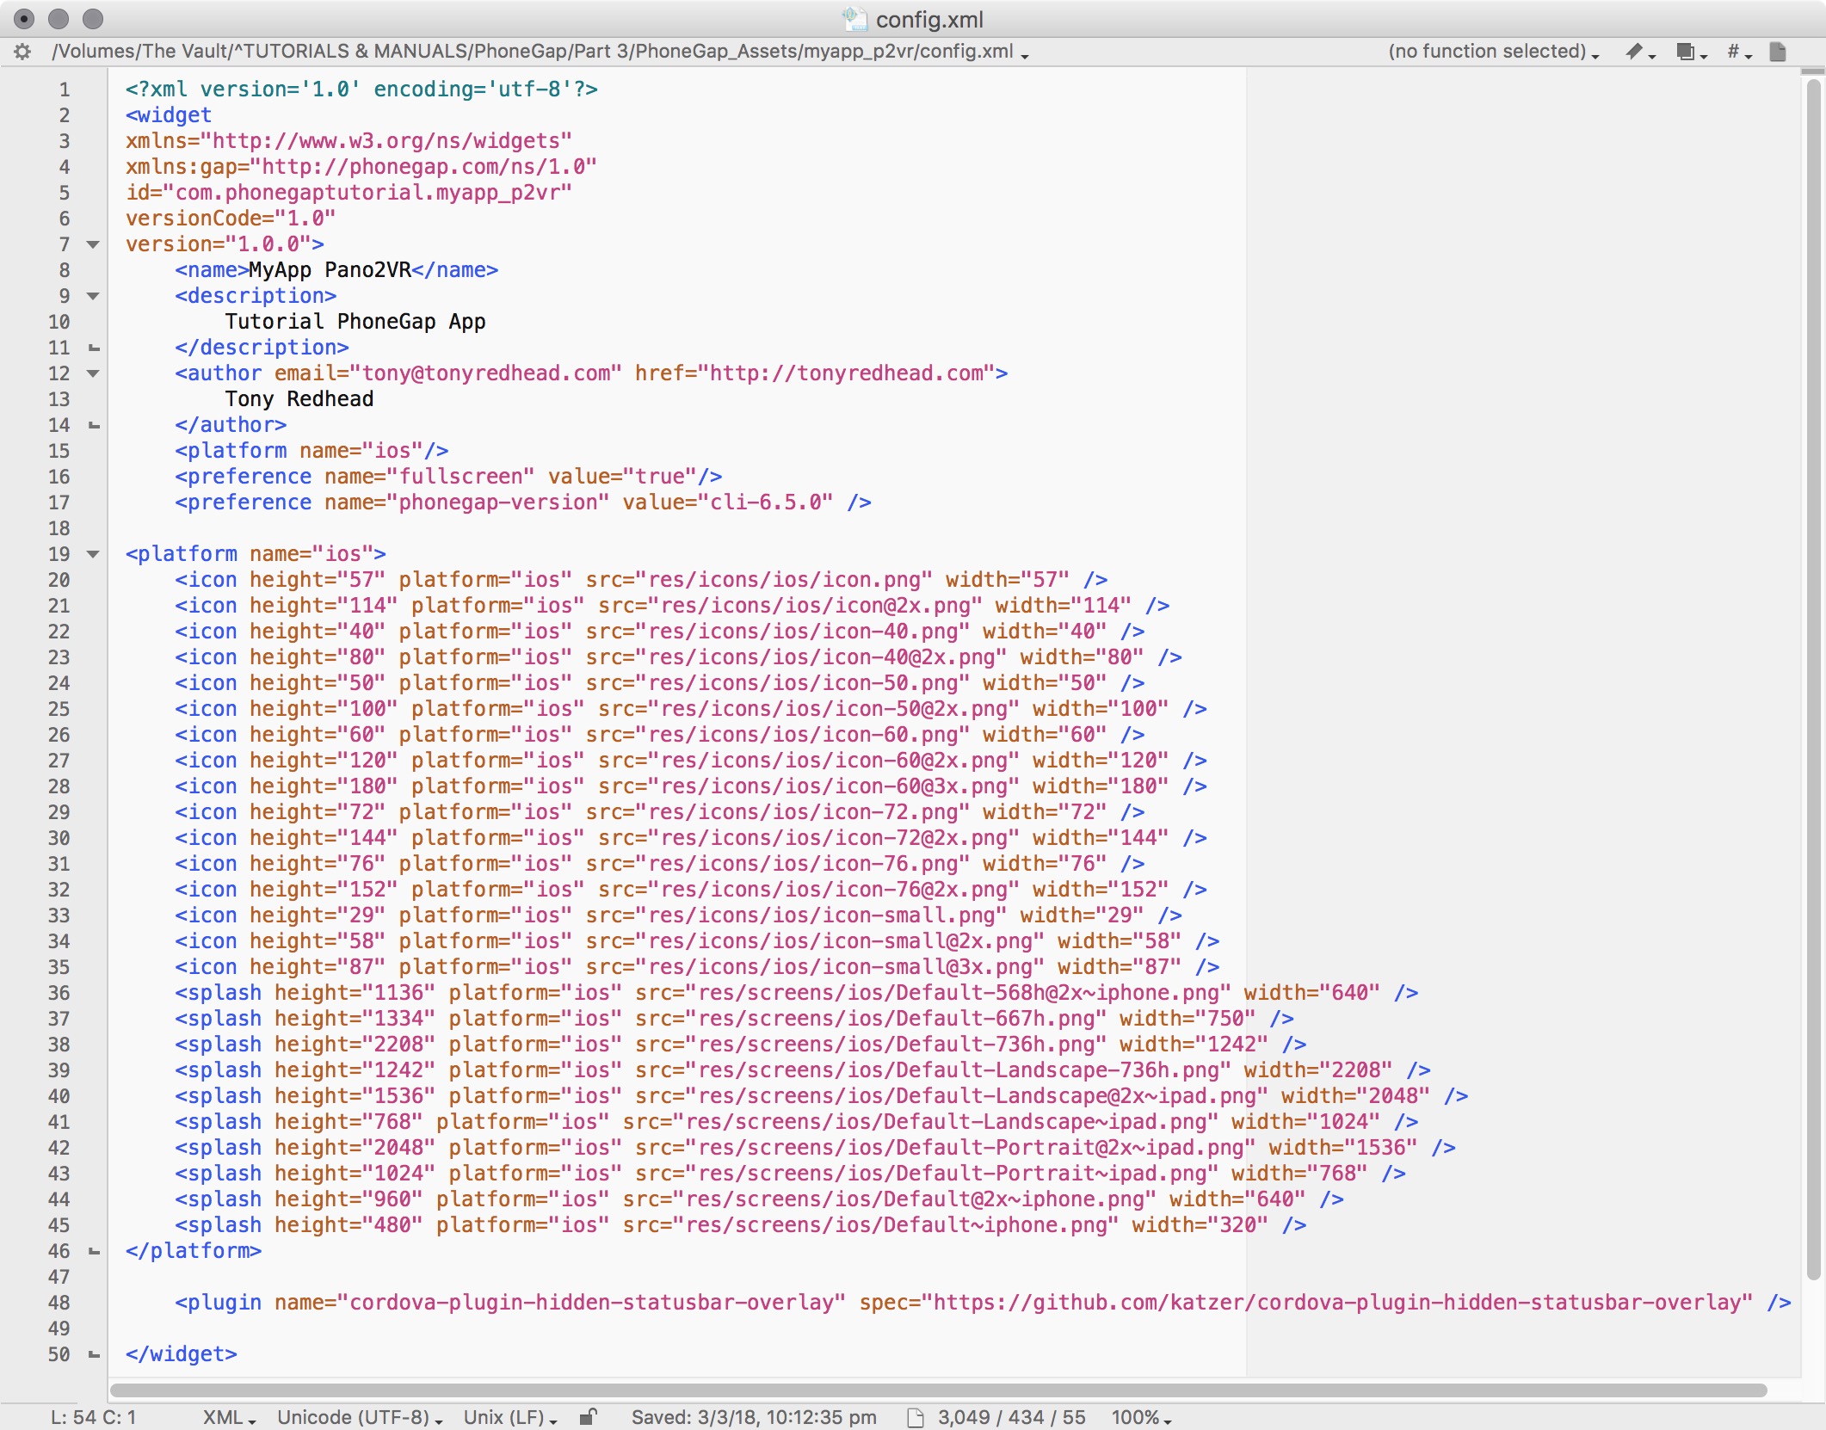Open the '(no function selected)' function popup
1826x1430 pixels.
(x=1493, y=52)
